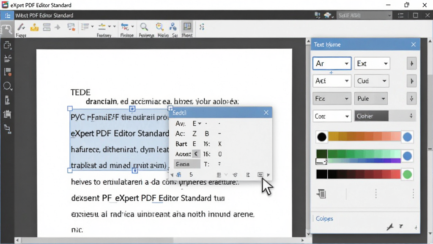433x244 pixels.
Task: Click the vertical scrollbar up arrow
Action: 308,41
